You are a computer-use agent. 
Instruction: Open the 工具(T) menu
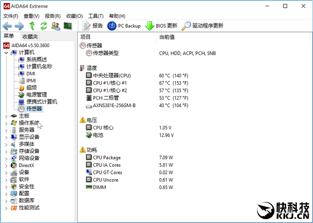point(96,16)
